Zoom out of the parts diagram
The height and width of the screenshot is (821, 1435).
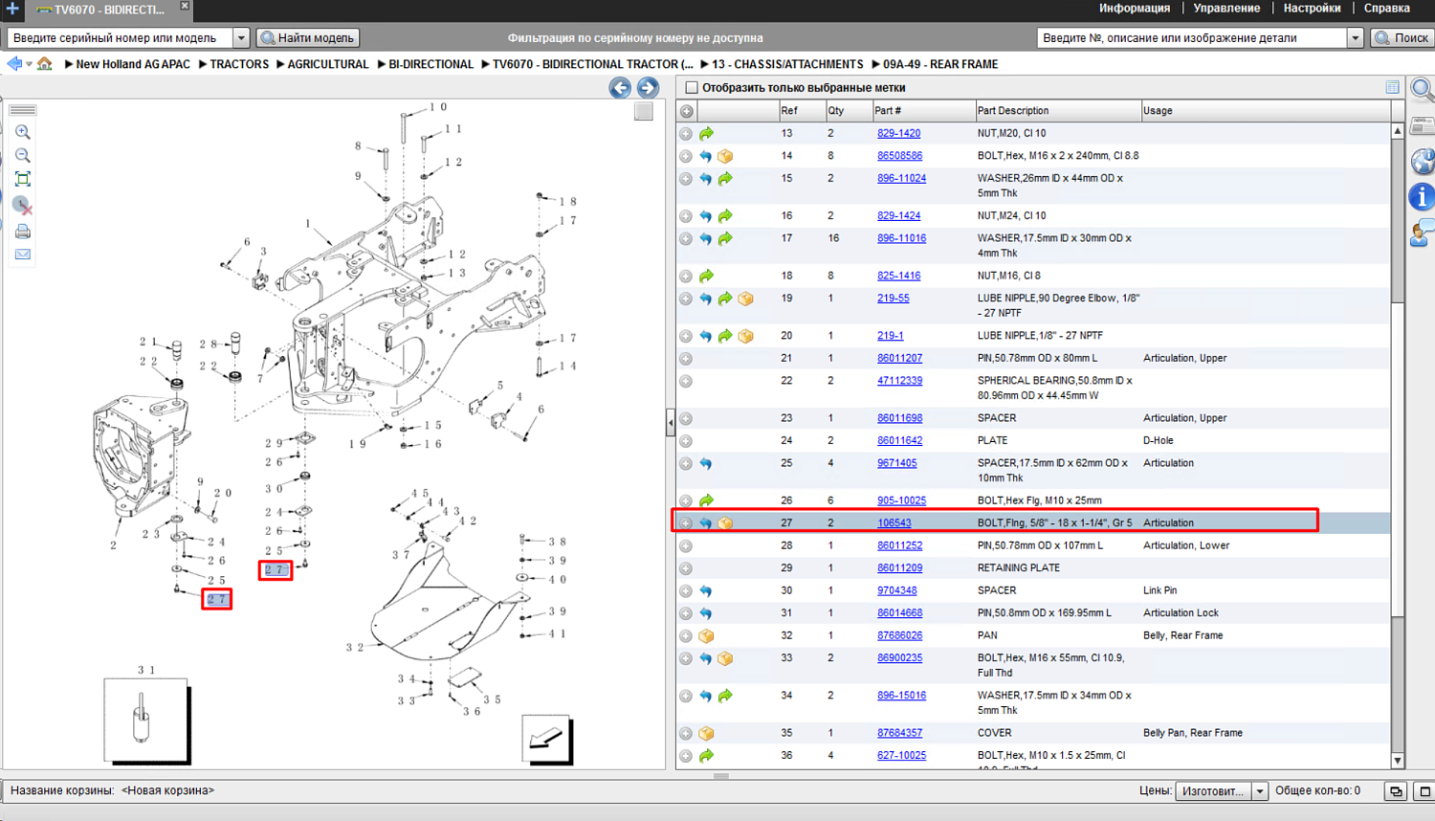[23, 155]
